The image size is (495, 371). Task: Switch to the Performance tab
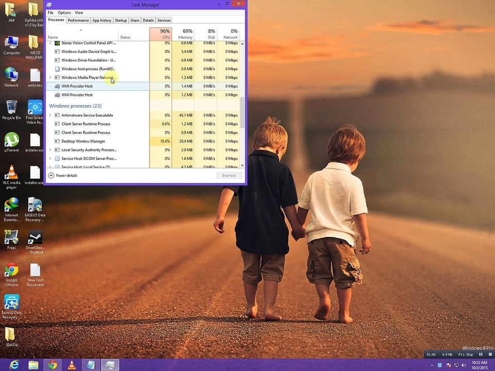point(78,20)
